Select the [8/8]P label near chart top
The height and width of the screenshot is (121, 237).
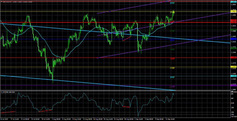coord(172,3)
